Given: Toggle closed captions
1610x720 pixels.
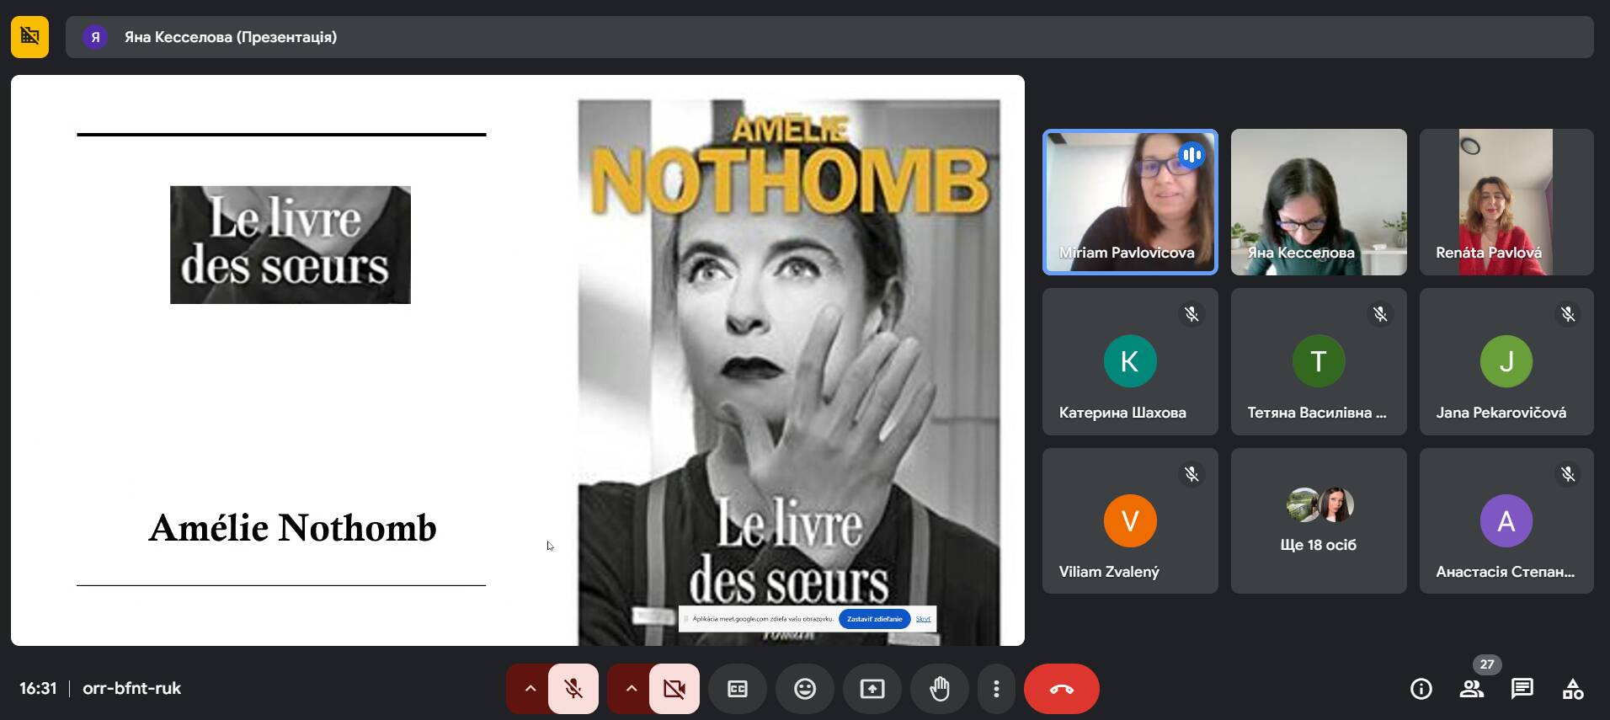Looking at the screenshot, I should [x=738, y=689].
